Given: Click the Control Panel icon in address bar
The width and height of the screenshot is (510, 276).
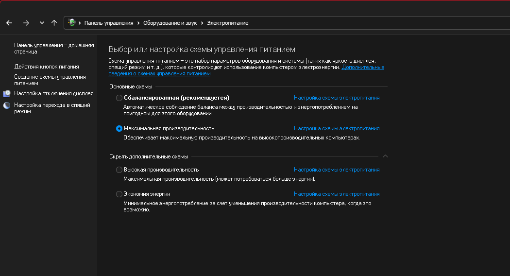Looking at the screenshot, I should tap(72, 23).
